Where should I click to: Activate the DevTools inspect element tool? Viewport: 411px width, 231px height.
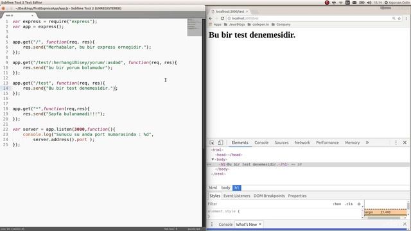click(x=212, y=142)
